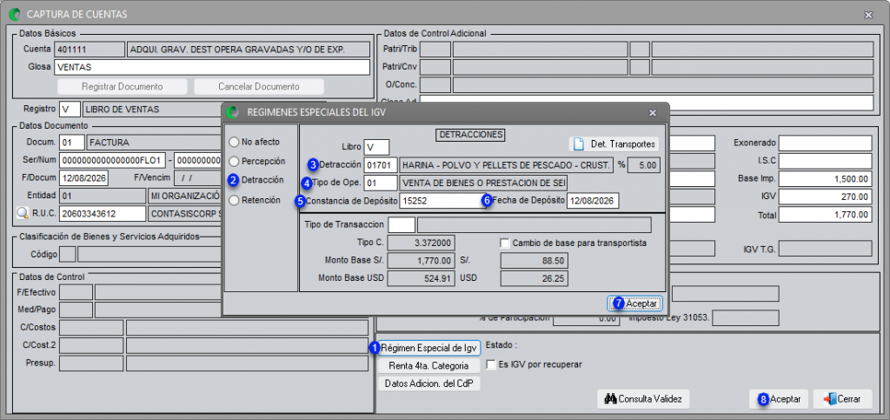Click the binoculars icon on Consulta Validez
The height and width of the screenshot is (420, 890).
[611, 399]
